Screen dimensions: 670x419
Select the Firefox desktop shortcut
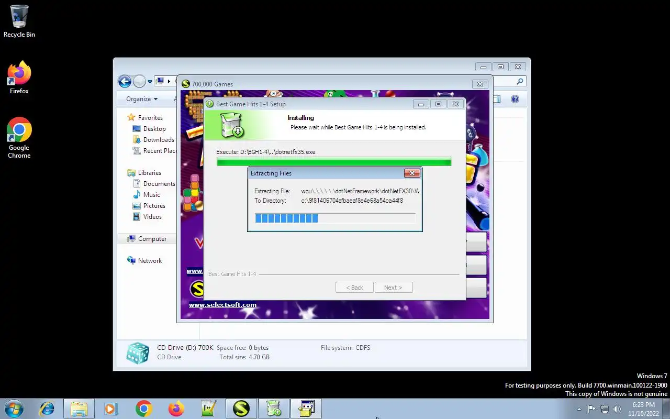click(19, 78)
